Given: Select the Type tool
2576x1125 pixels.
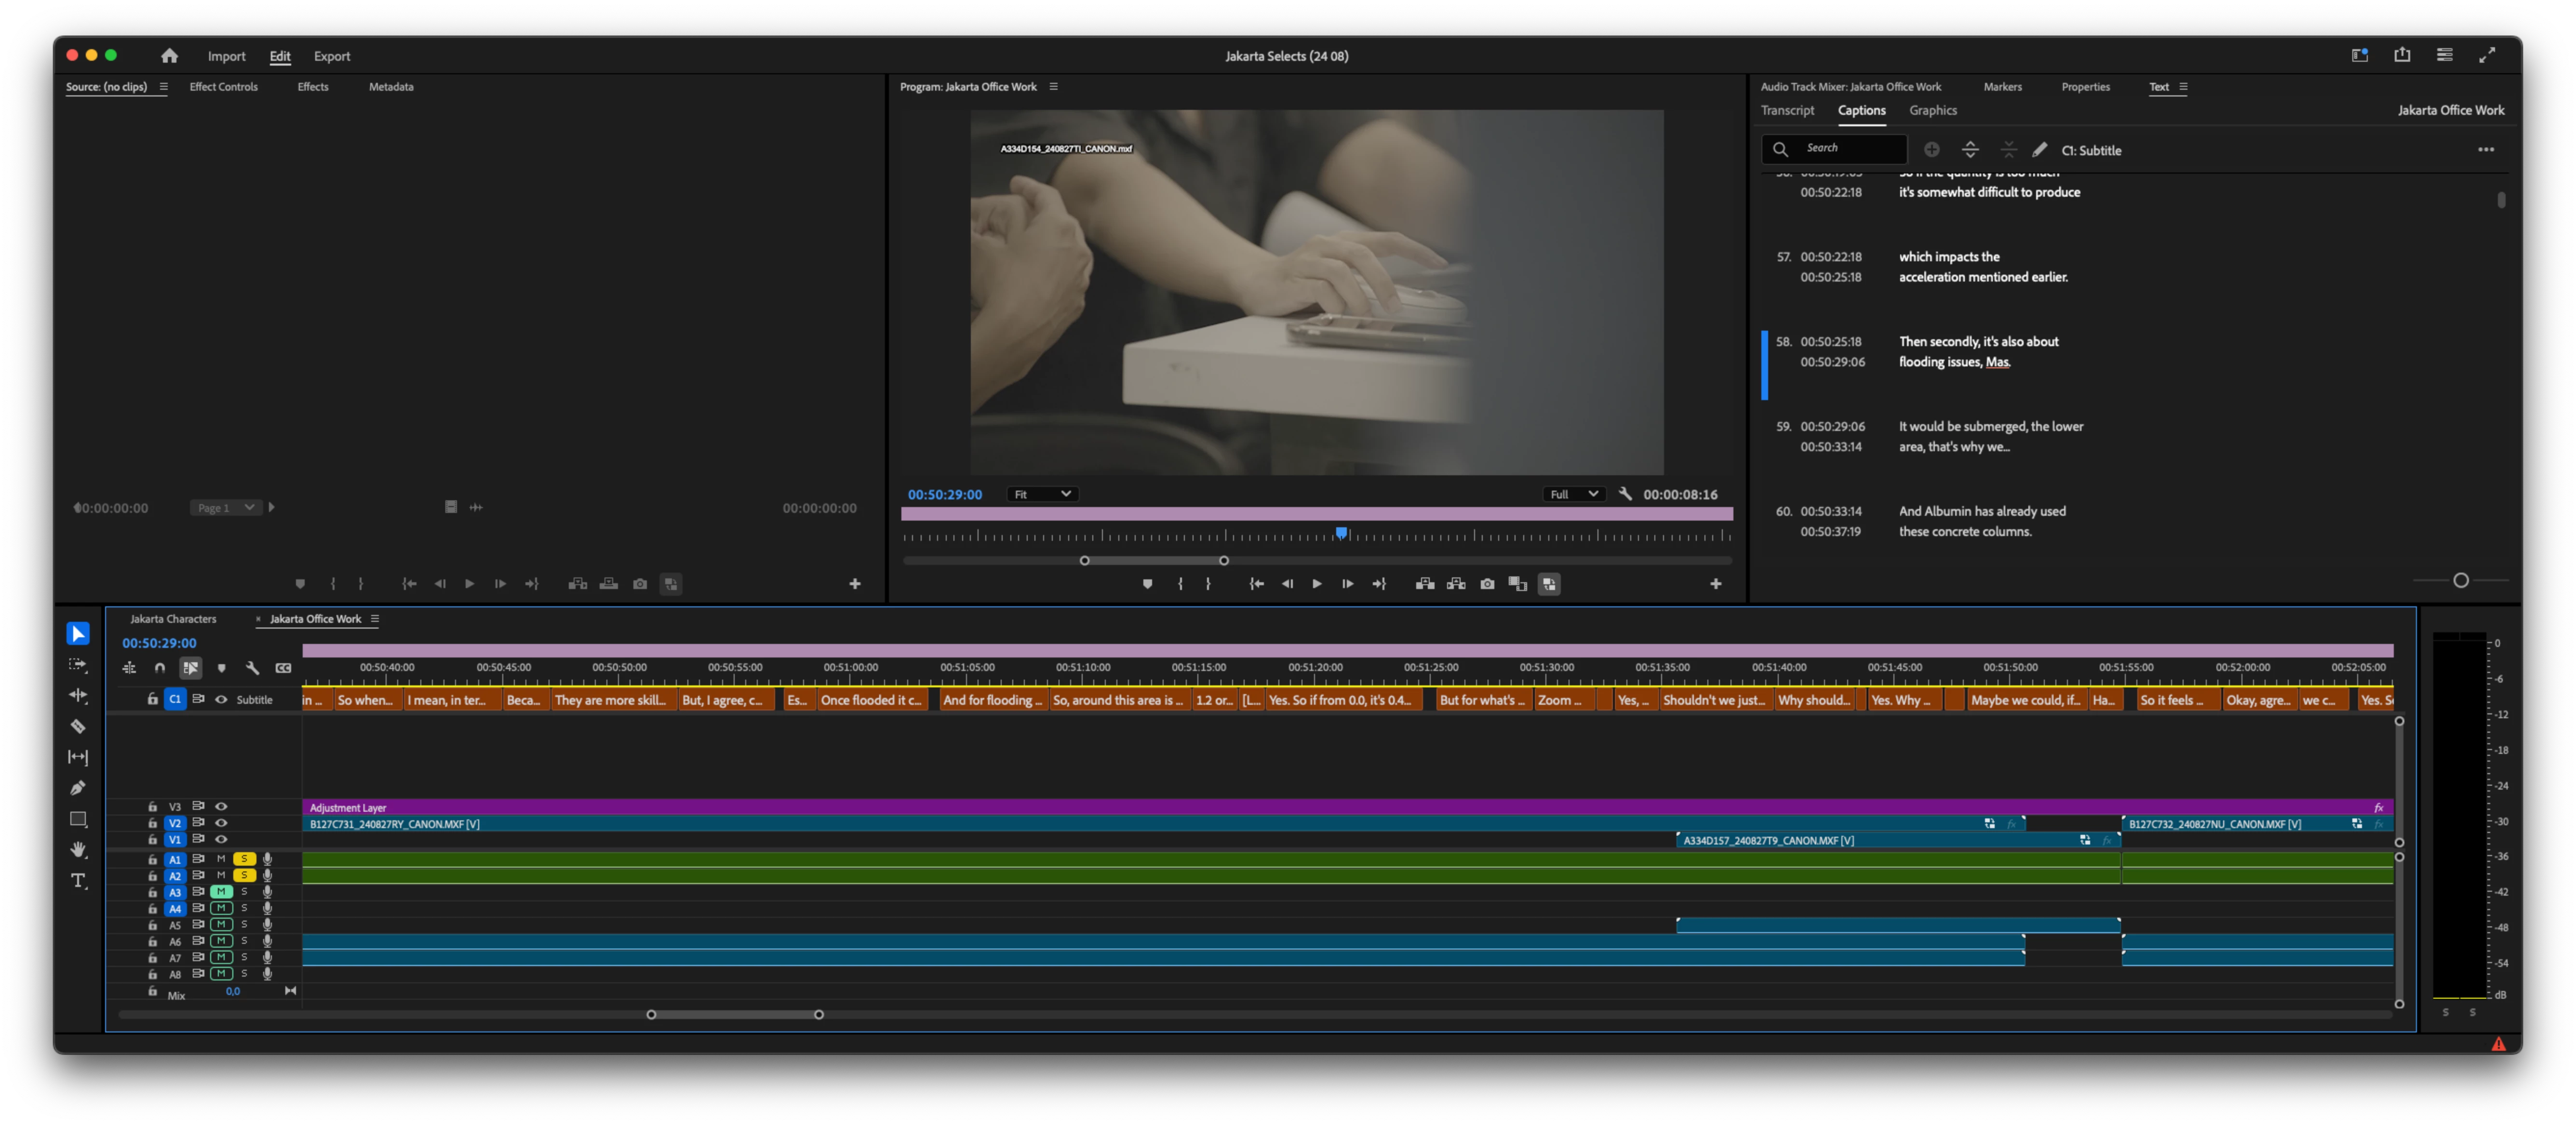Looking at the screenshot, I should 78,881.
